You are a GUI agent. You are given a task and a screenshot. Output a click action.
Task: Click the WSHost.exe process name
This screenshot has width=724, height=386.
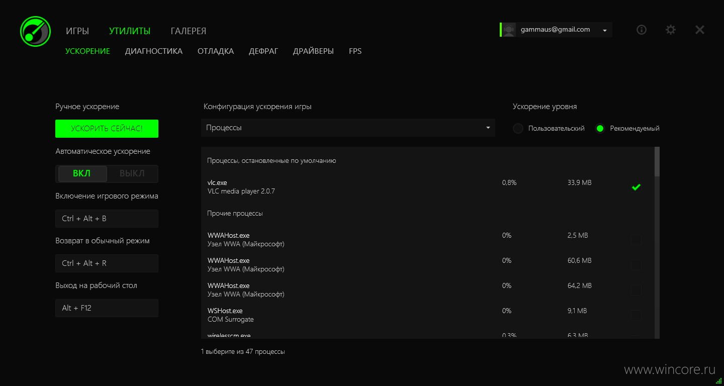coord(225,311)
